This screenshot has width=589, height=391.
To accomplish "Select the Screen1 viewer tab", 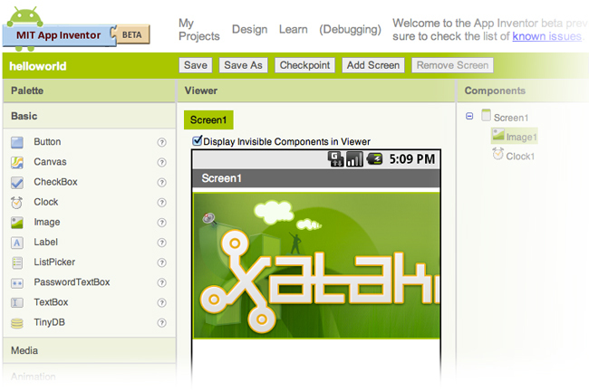I will point(208,120).
